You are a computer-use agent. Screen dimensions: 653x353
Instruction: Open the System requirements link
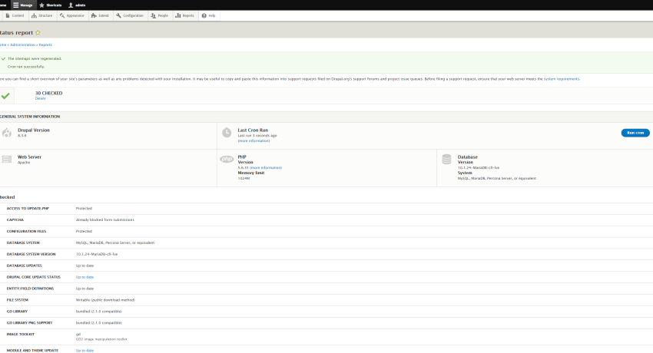[x=562, y=78]
